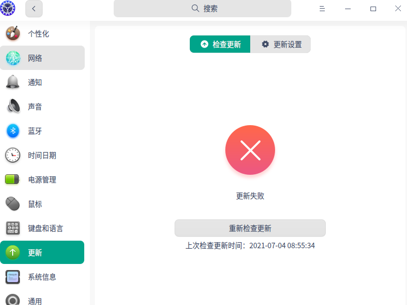The image size is (407, 305).
Task: Click the gear icon in 更新设置 tab
Action: pos(265,44)
